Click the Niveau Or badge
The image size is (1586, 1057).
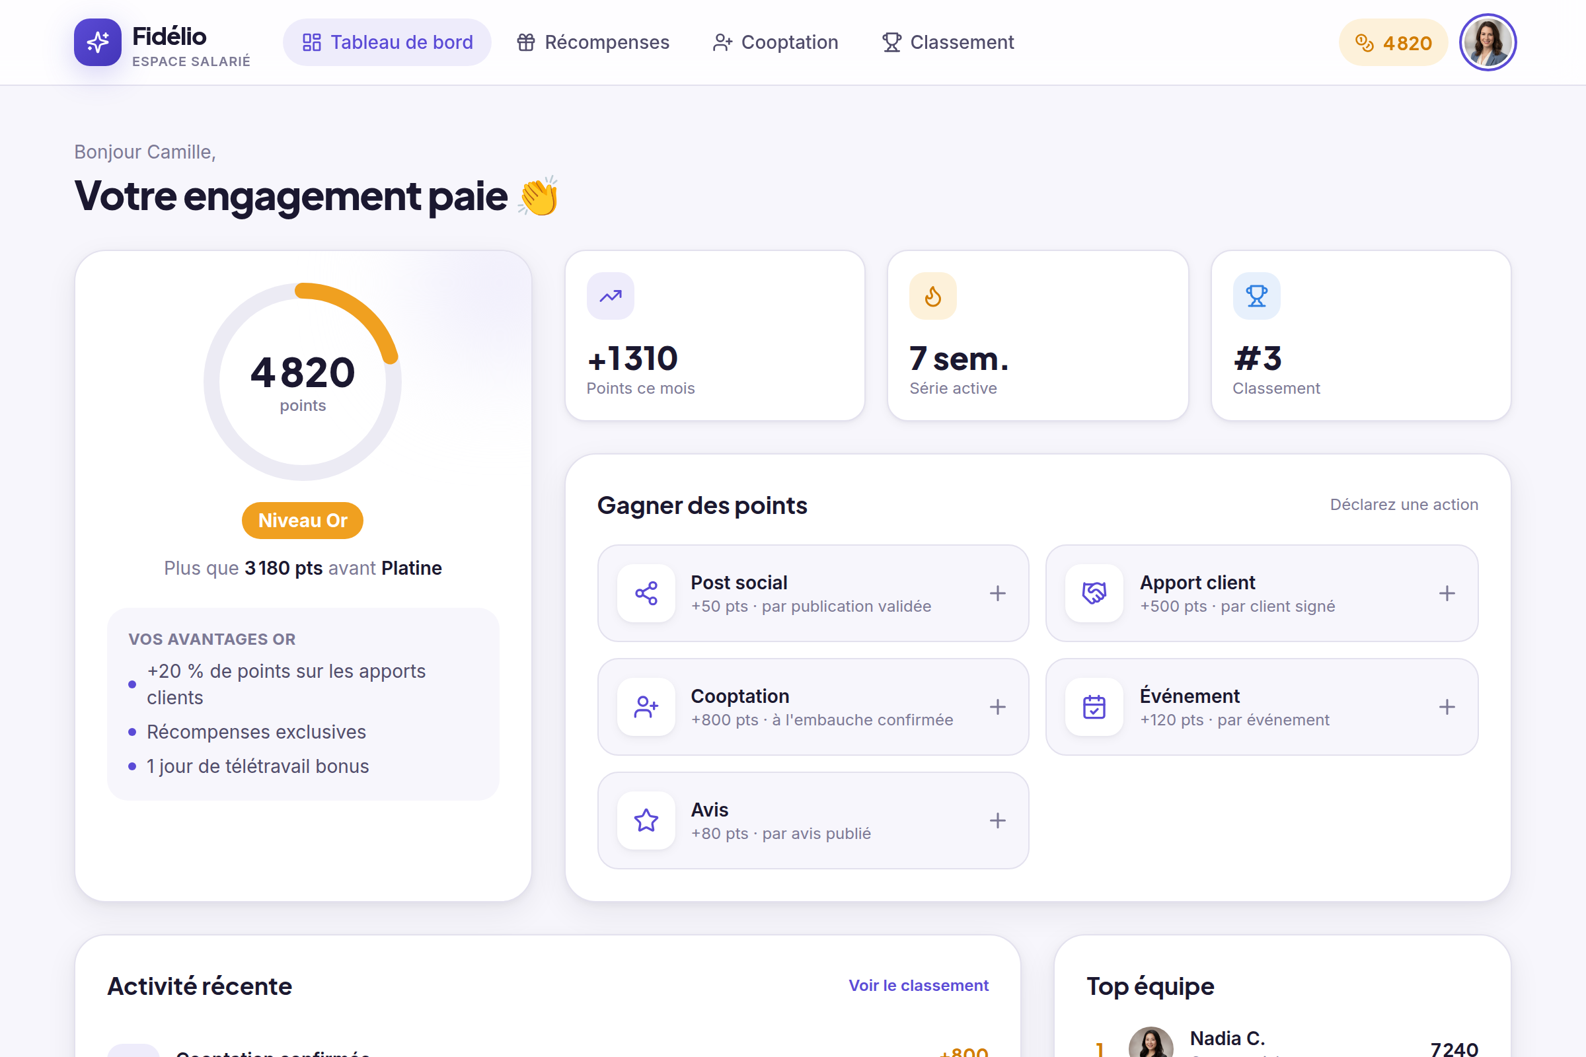coord(303,521)
